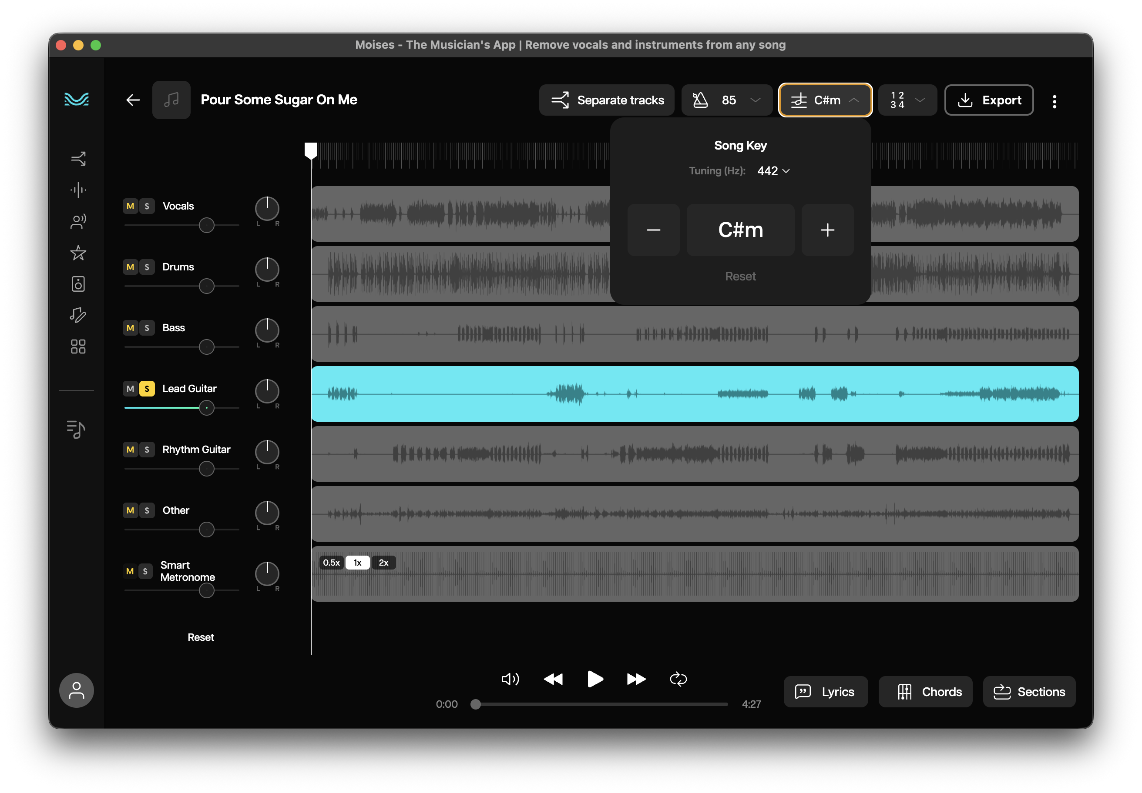Click the volume speaker icon
The height and width of the screenshot is (793, 1142).
[510, 679]
